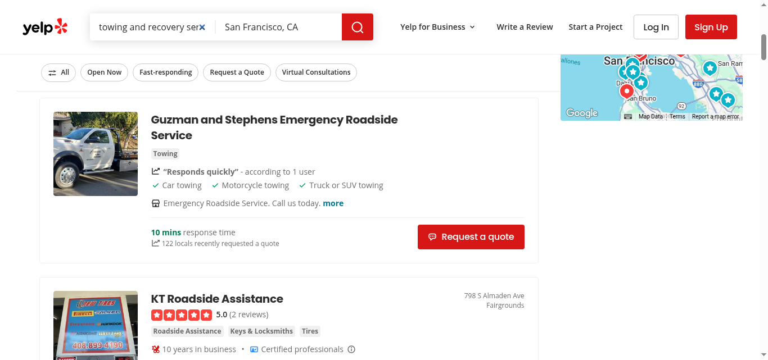Click the trend icon beside Responds quickly
768x360 pixels.
click(x=156, y=172)
